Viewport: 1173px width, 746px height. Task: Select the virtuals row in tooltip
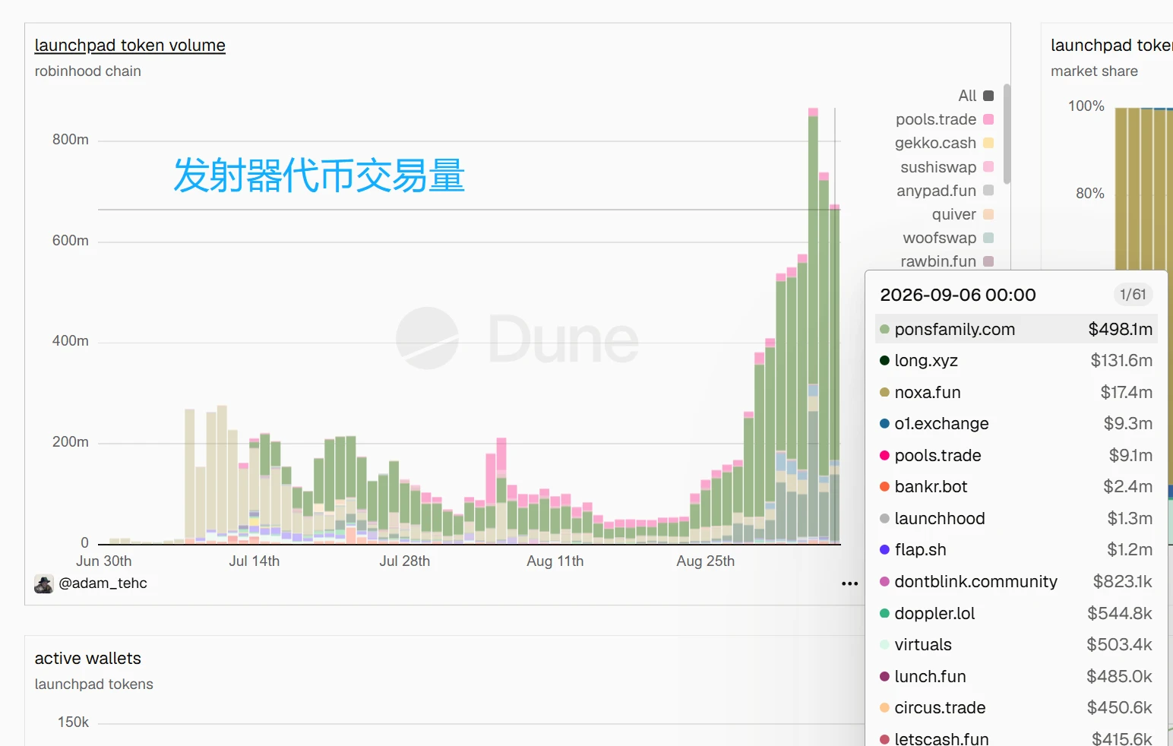tap(1016, 645)
